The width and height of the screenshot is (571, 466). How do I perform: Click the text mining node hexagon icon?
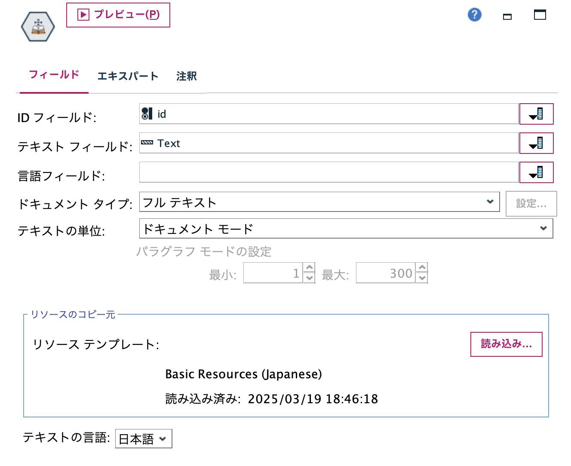tap(37, 26)
